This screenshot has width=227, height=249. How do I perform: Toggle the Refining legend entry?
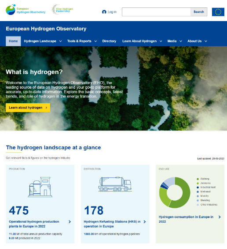[203, 179]
